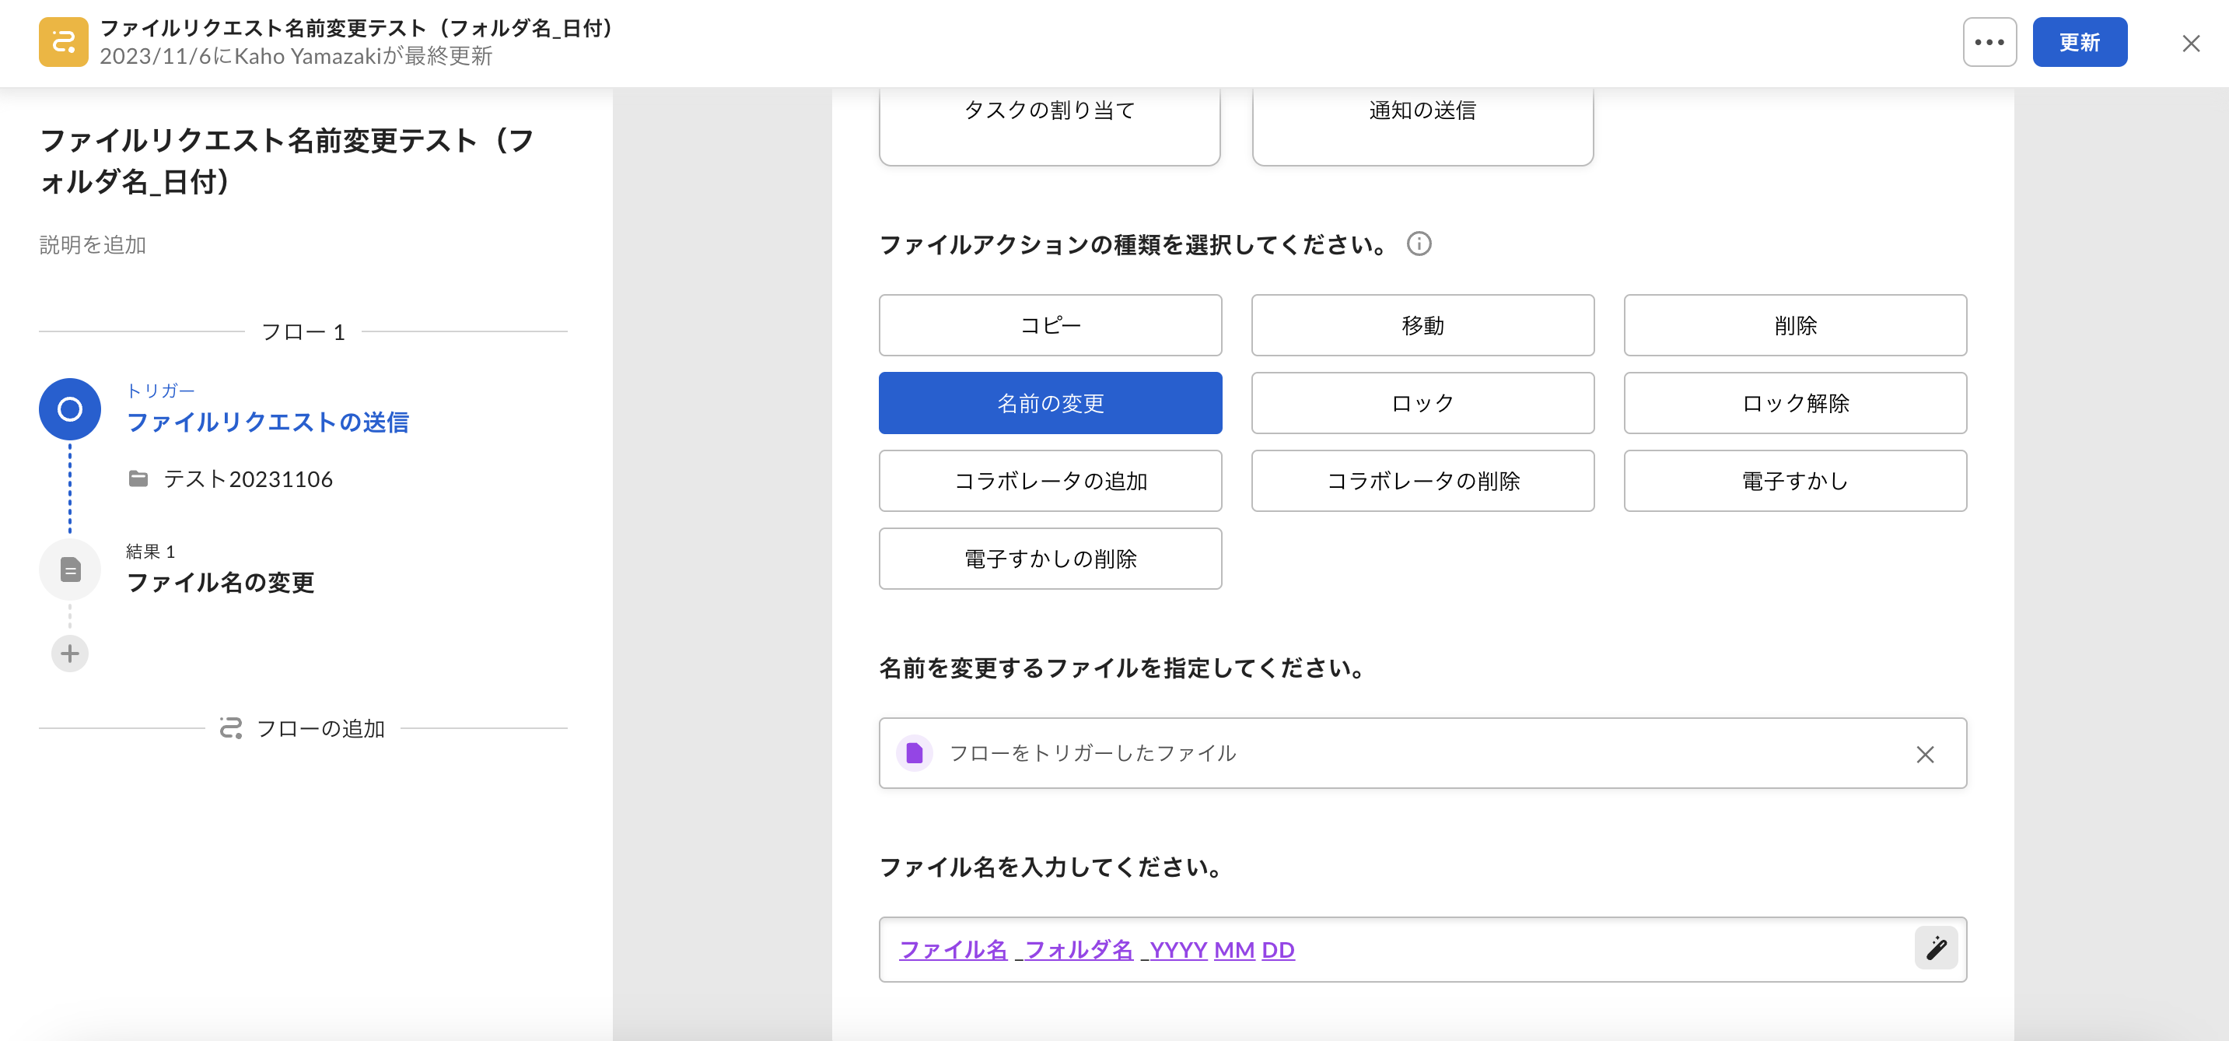2229x1041 pixels.
Task: Add a new outcome with the plus icon
Action: tap(70, 654)
